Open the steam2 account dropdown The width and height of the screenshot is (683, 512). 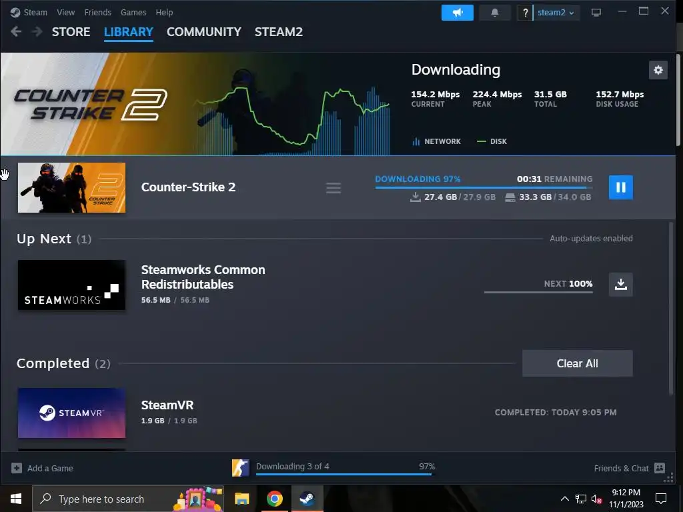point(556,13)
